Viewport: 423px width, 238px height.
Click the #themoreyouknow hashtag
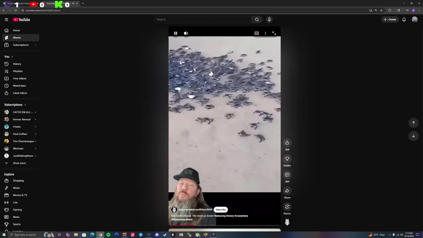(182, 219)
